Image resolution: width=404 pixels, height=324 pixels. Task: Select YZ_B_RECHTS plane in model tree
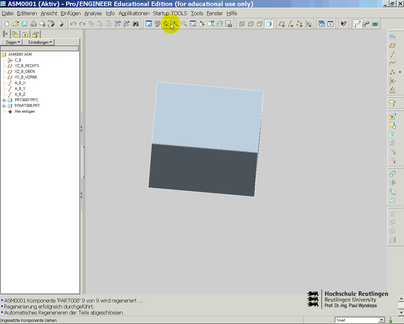(x=27, y=66)
